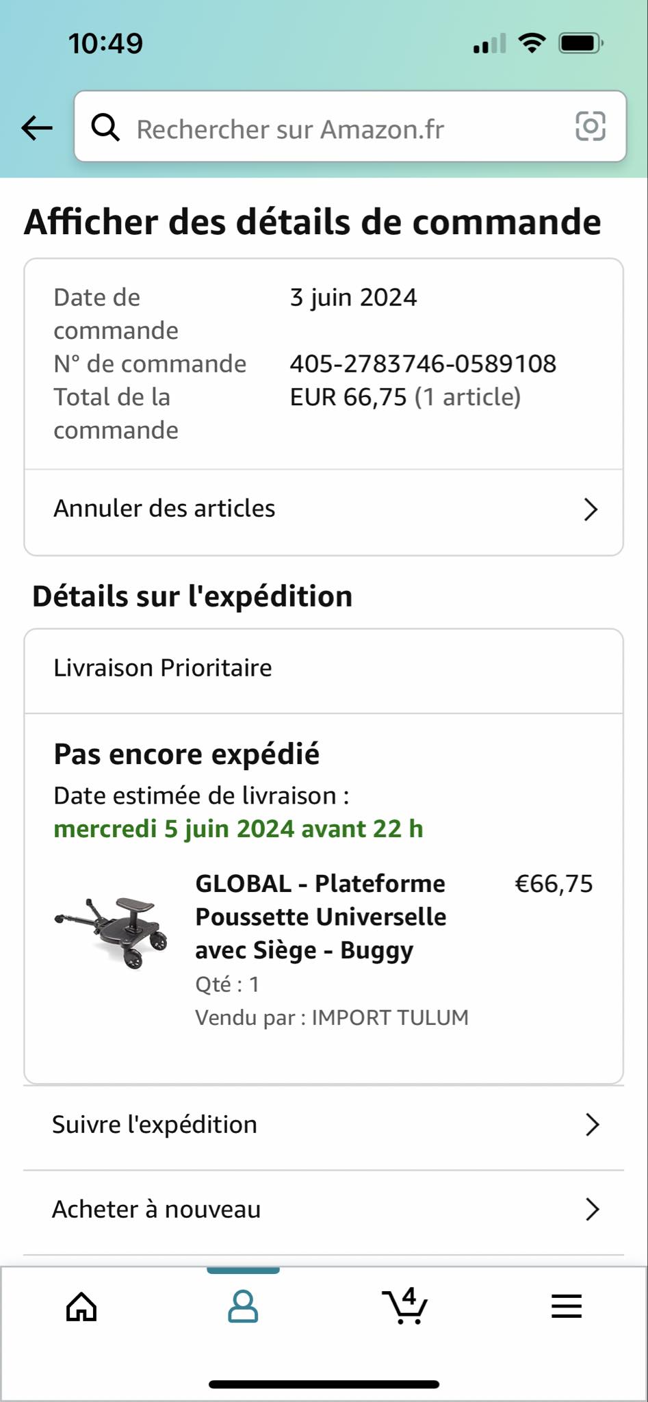The width and height of the screenshot is (648, 1402).
Task: Open Suivre l'expédition link
Action: click(x=155, y=1125)
